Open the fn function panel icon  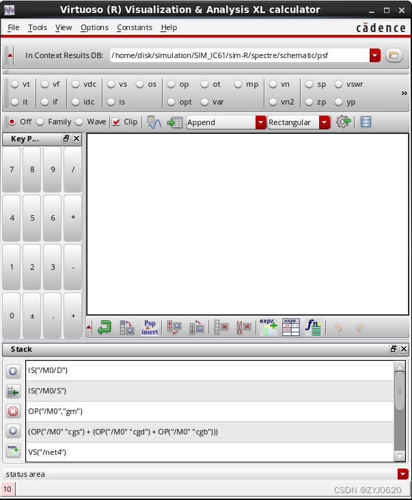pos(313,327)
